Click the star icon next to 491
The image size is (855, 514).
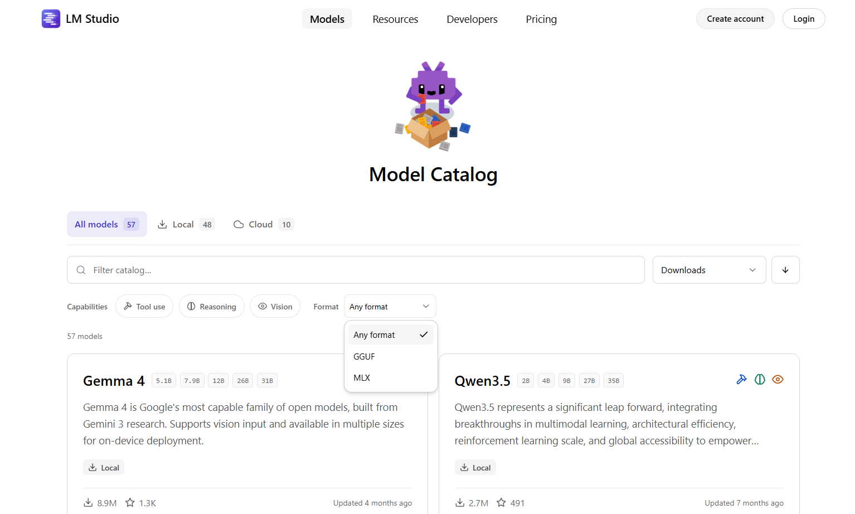pyautogui.click(x=501, y=502)
